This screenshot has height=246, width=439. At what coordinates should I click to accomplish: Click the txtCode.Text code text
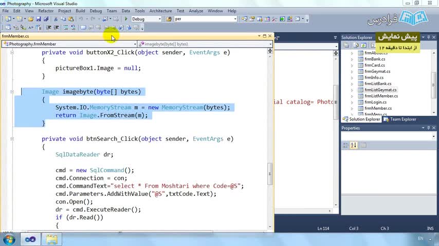[189, 194]
